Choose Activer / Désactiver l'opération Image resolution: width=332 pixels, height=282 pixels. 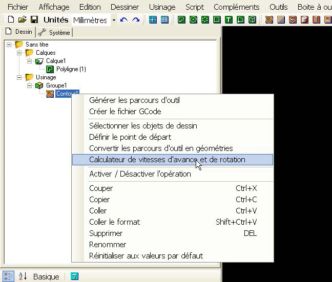coord(173,174)
